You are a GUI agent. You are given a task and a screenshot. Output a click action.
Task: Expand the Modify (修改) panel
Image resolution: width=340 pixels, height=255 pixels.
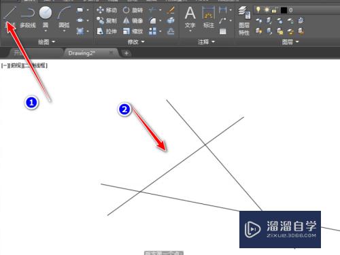tap(136, 41)
